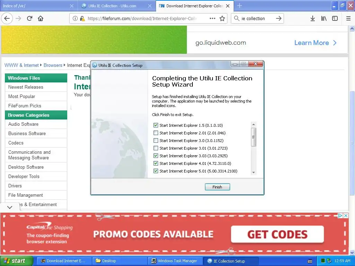Click the ie collection search field
Viewport: 355px width, 266px height.
257,18
